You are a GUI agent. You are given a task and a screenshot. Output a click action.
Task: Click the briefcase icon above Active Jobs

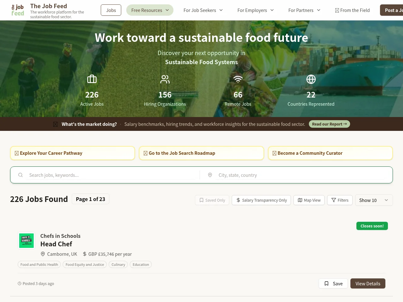click(x=92, y=79)
